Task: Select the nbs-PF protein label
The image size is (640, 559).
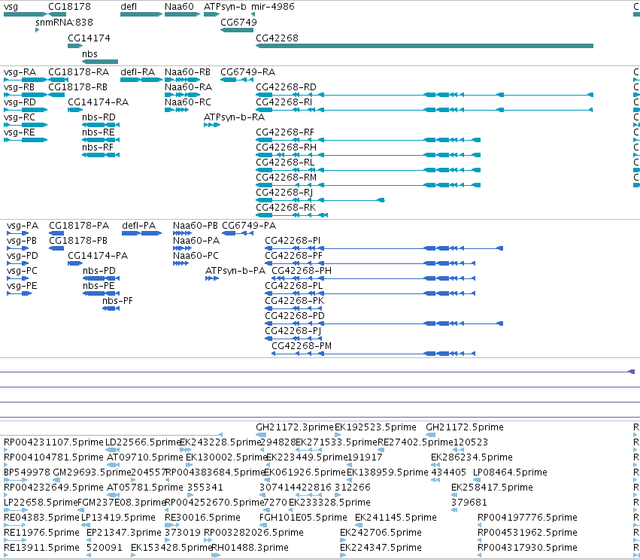Action: click(x=118, y=301)
